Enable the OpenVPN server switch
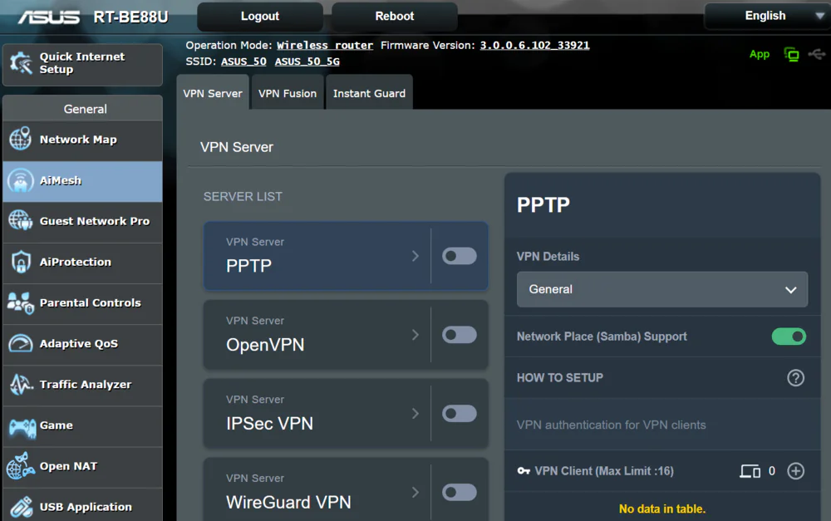 click(460, 335)
